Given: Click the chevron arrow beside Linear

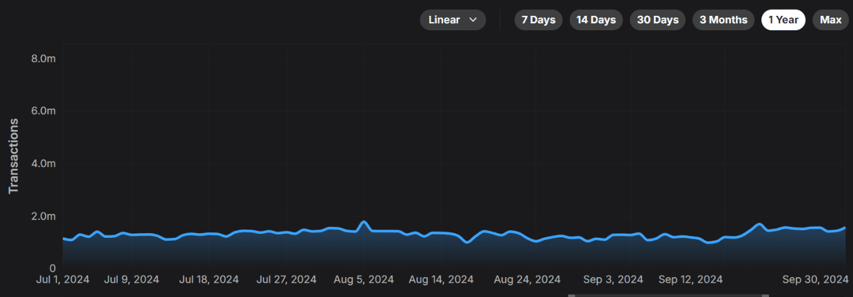Looking at the screenshot, I should coord(473,20).
